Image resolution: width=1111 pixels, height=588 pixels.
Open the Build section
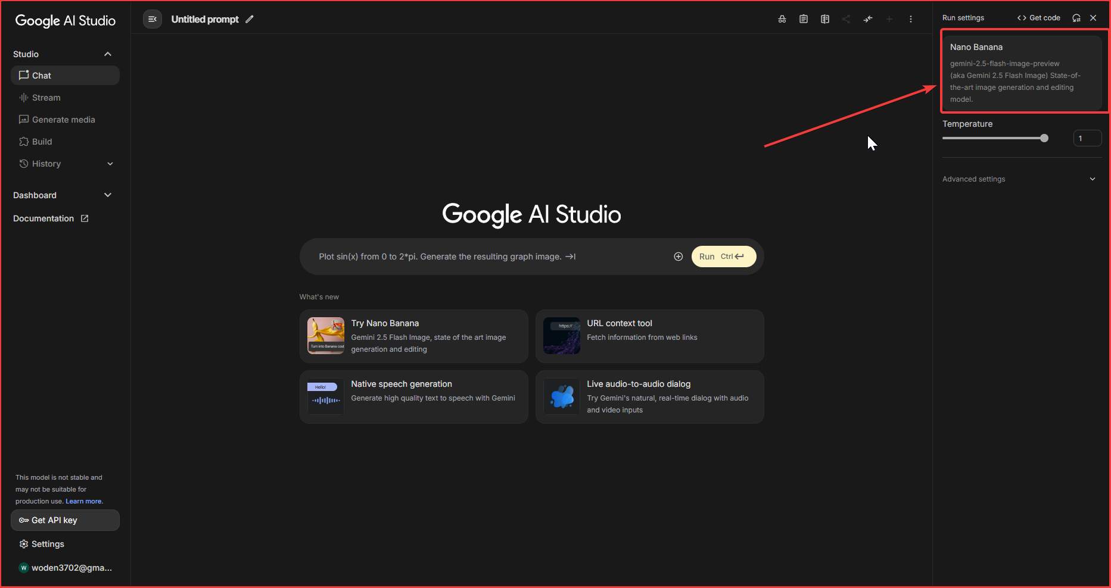[65, 142]
